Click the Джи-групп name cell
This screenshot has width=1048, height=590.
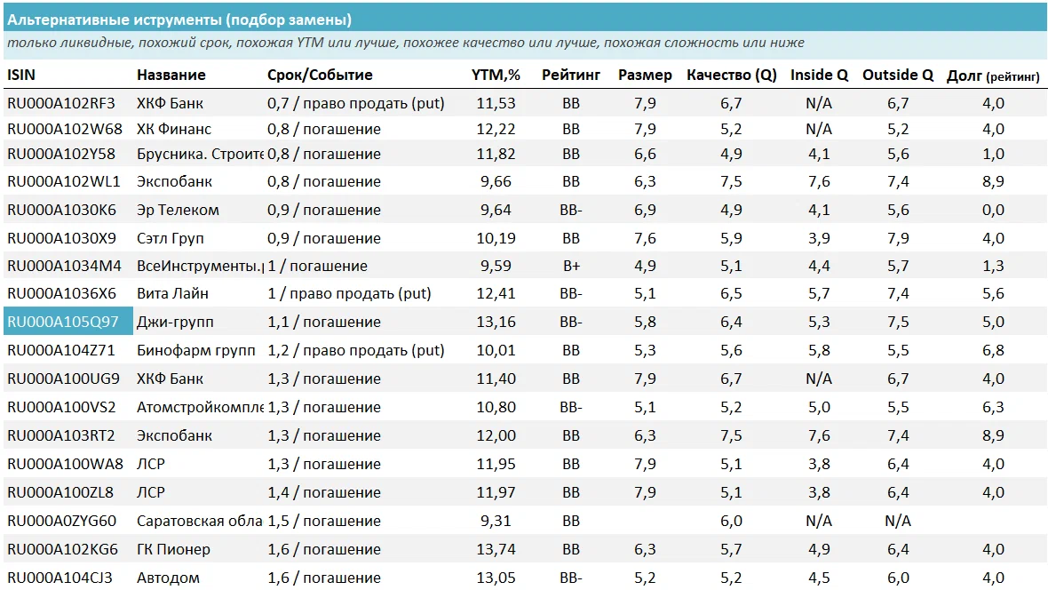(175, 322)
